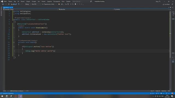Click the bookmark toolbar icon
The width and height of the screenshot is (175, 98).
coord(75,4)
